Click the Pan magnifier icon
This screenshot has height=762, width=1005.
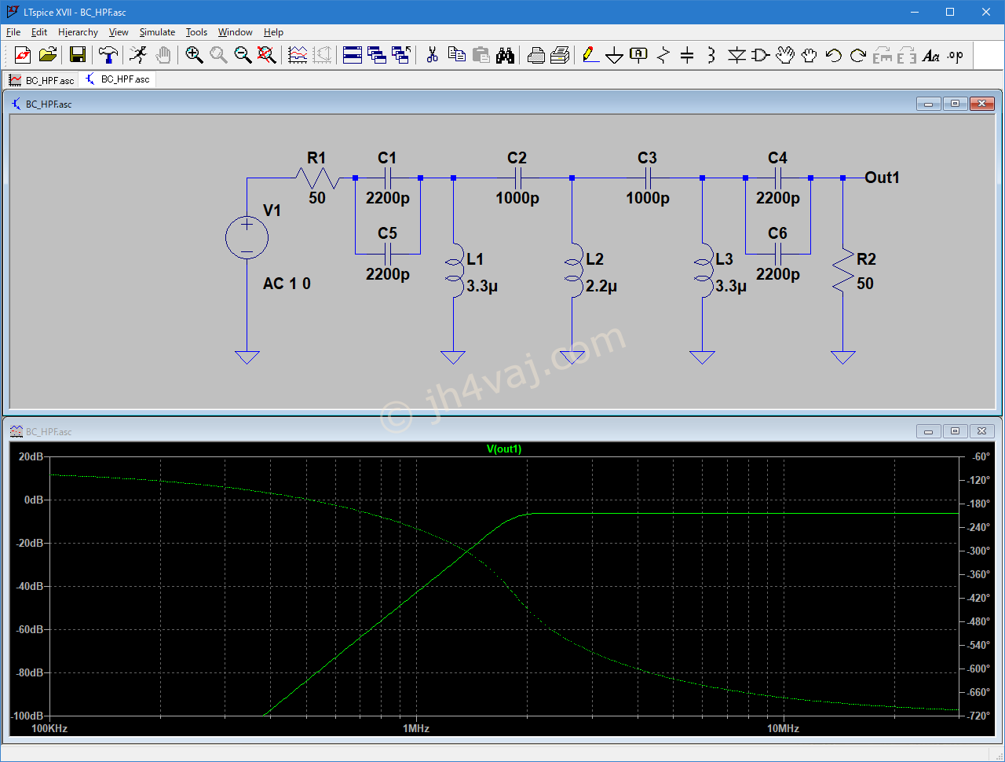click(x=218, y=55)
